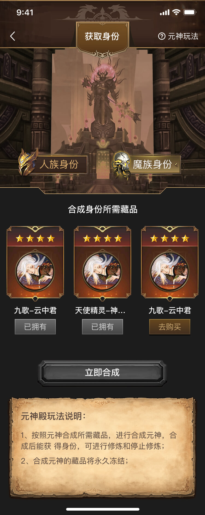Check the Wi-Fi status icon
The width and height of the screenshot is (205, 515).
177,12
